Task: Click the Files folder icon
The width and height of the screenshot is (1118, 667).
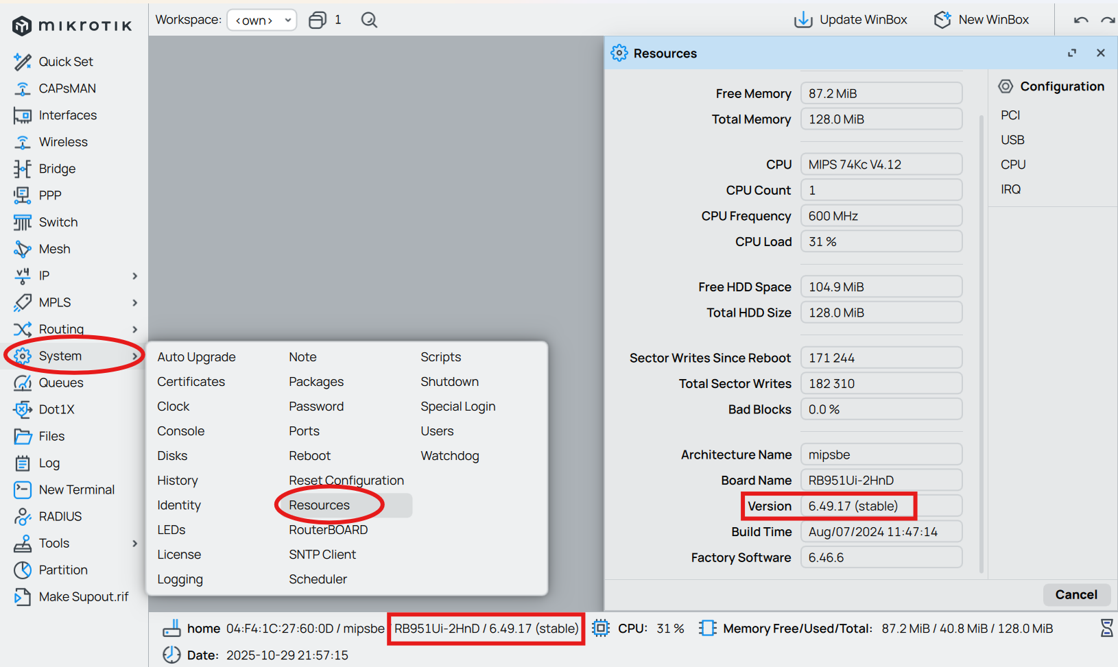Action: click(23, 436)
